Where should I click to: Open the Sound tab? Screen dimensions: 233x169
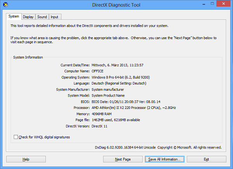(x=42, y=17)
